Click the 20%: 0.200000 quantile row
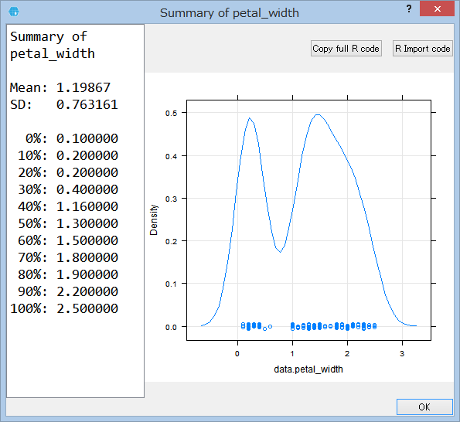The width and height of the screenshot is (460, 422). [x=68, y=172]
